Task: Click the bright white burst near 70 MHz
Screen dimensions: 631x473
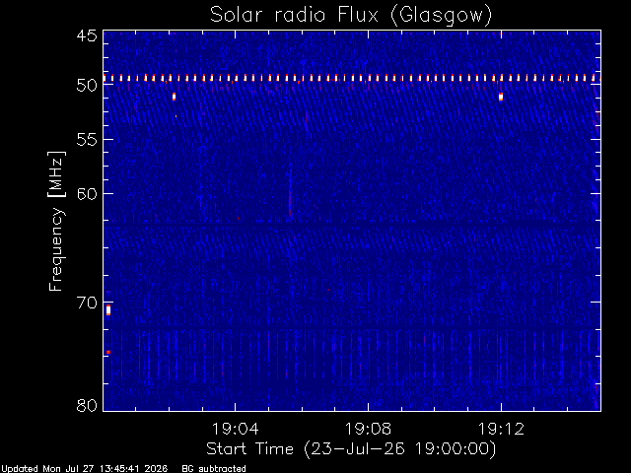Action: [108, 310]
